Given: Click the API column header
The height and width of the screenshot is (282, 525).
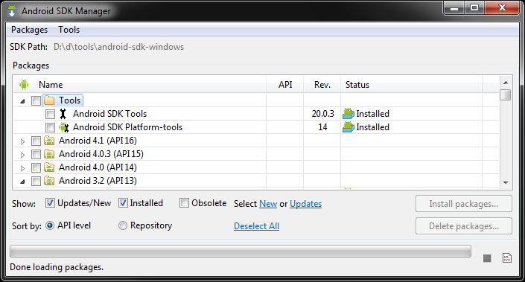Looking at the screenshot, I should [x=285, y=85].
